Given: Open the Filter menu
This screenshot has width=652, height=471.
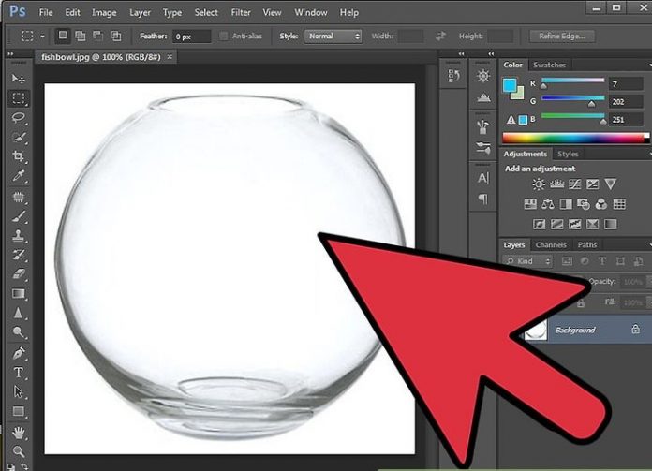Looking at the screenshot, I should point(241,13).
